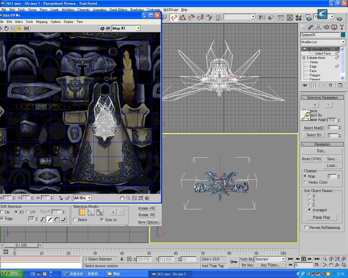
Task: Open the Map #1 texture dropdown
Action: (138, 28)
